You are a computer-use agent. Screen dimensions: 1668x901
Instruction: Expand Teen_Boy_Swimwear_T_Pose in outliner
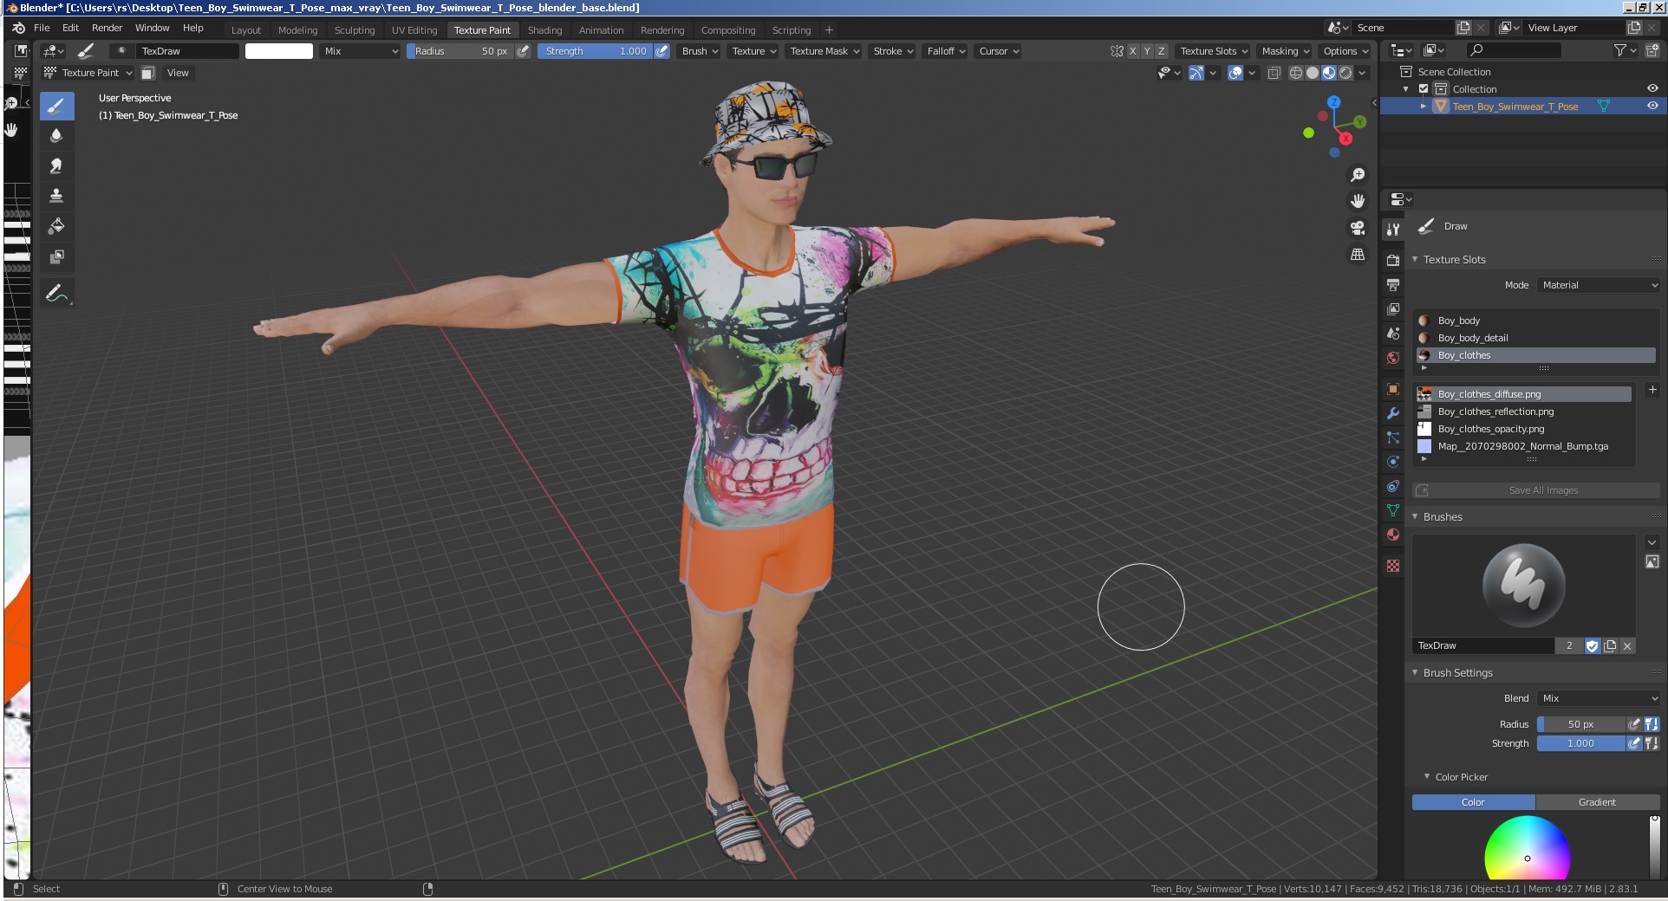[x=1424, y=107]
